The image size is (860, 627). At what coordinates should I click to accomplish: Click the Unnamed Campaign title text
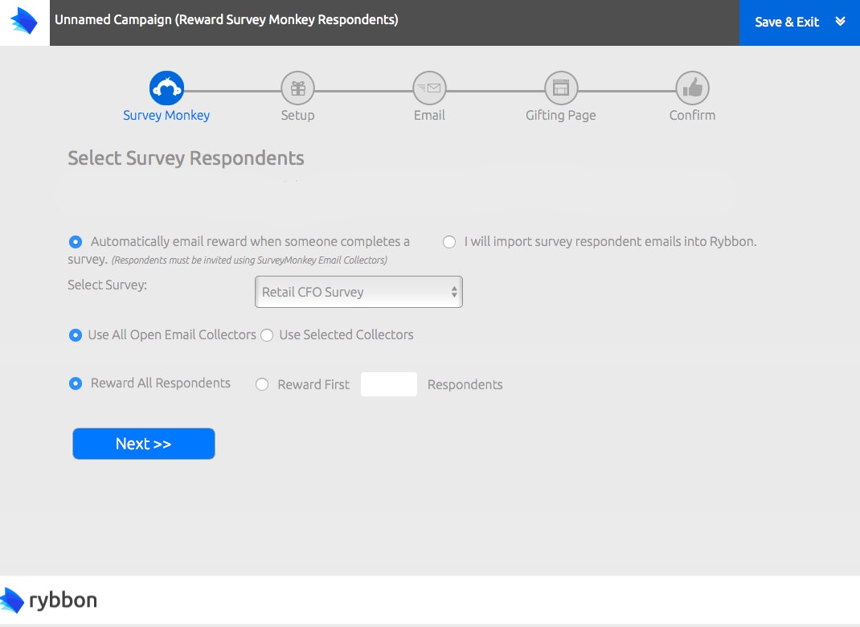(x=227, y=20)
